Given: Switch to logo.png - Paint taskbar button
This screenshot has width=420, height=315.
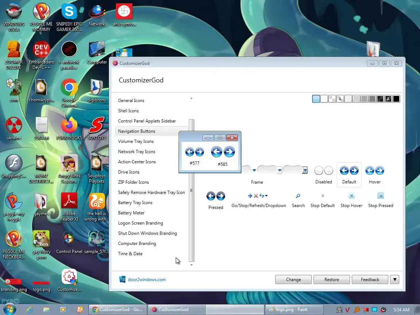Looking at the screenshot, I should pyautogui.click(x=294, y=310).
